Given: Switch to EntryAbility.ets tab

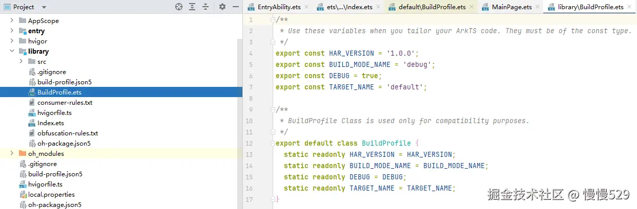Looking at the screenshot, I should [279, 7].
